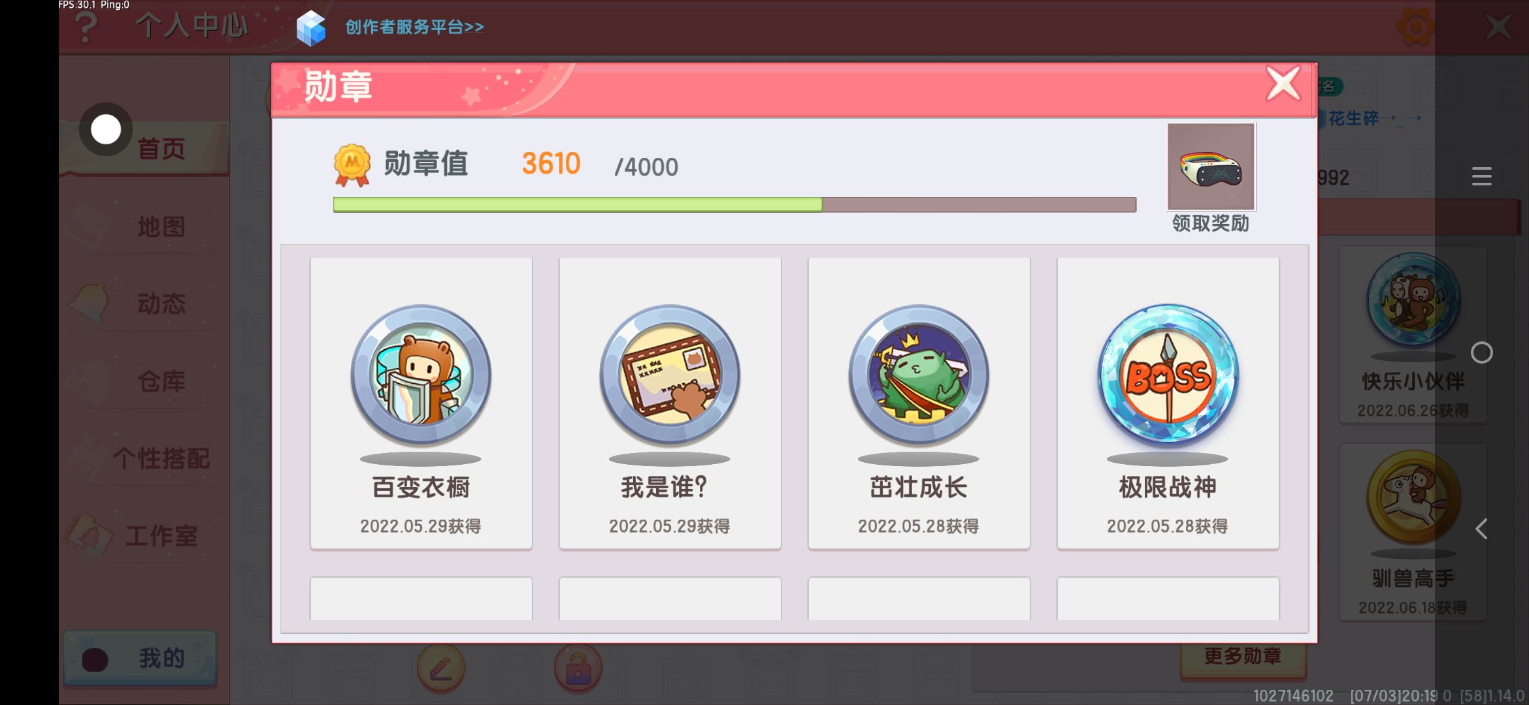Viewport: 1529px width, 705px height.
Task: Open the hamburger menu on right edge
Action: (x=1481, y=176)
